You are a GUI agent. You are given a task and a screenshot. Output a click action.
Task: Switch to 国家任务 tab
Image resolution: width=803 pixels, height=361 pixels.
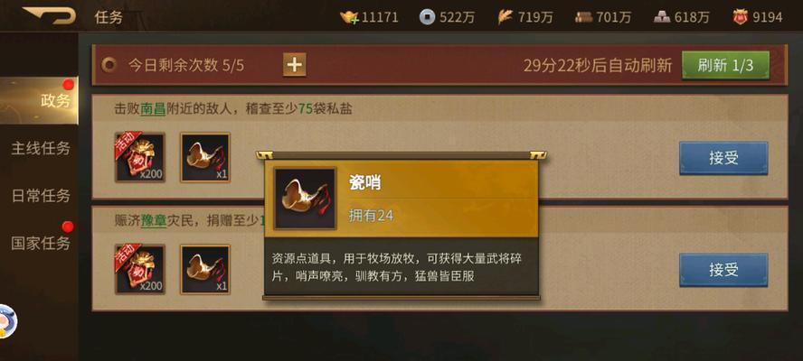[x=41, y=244]
